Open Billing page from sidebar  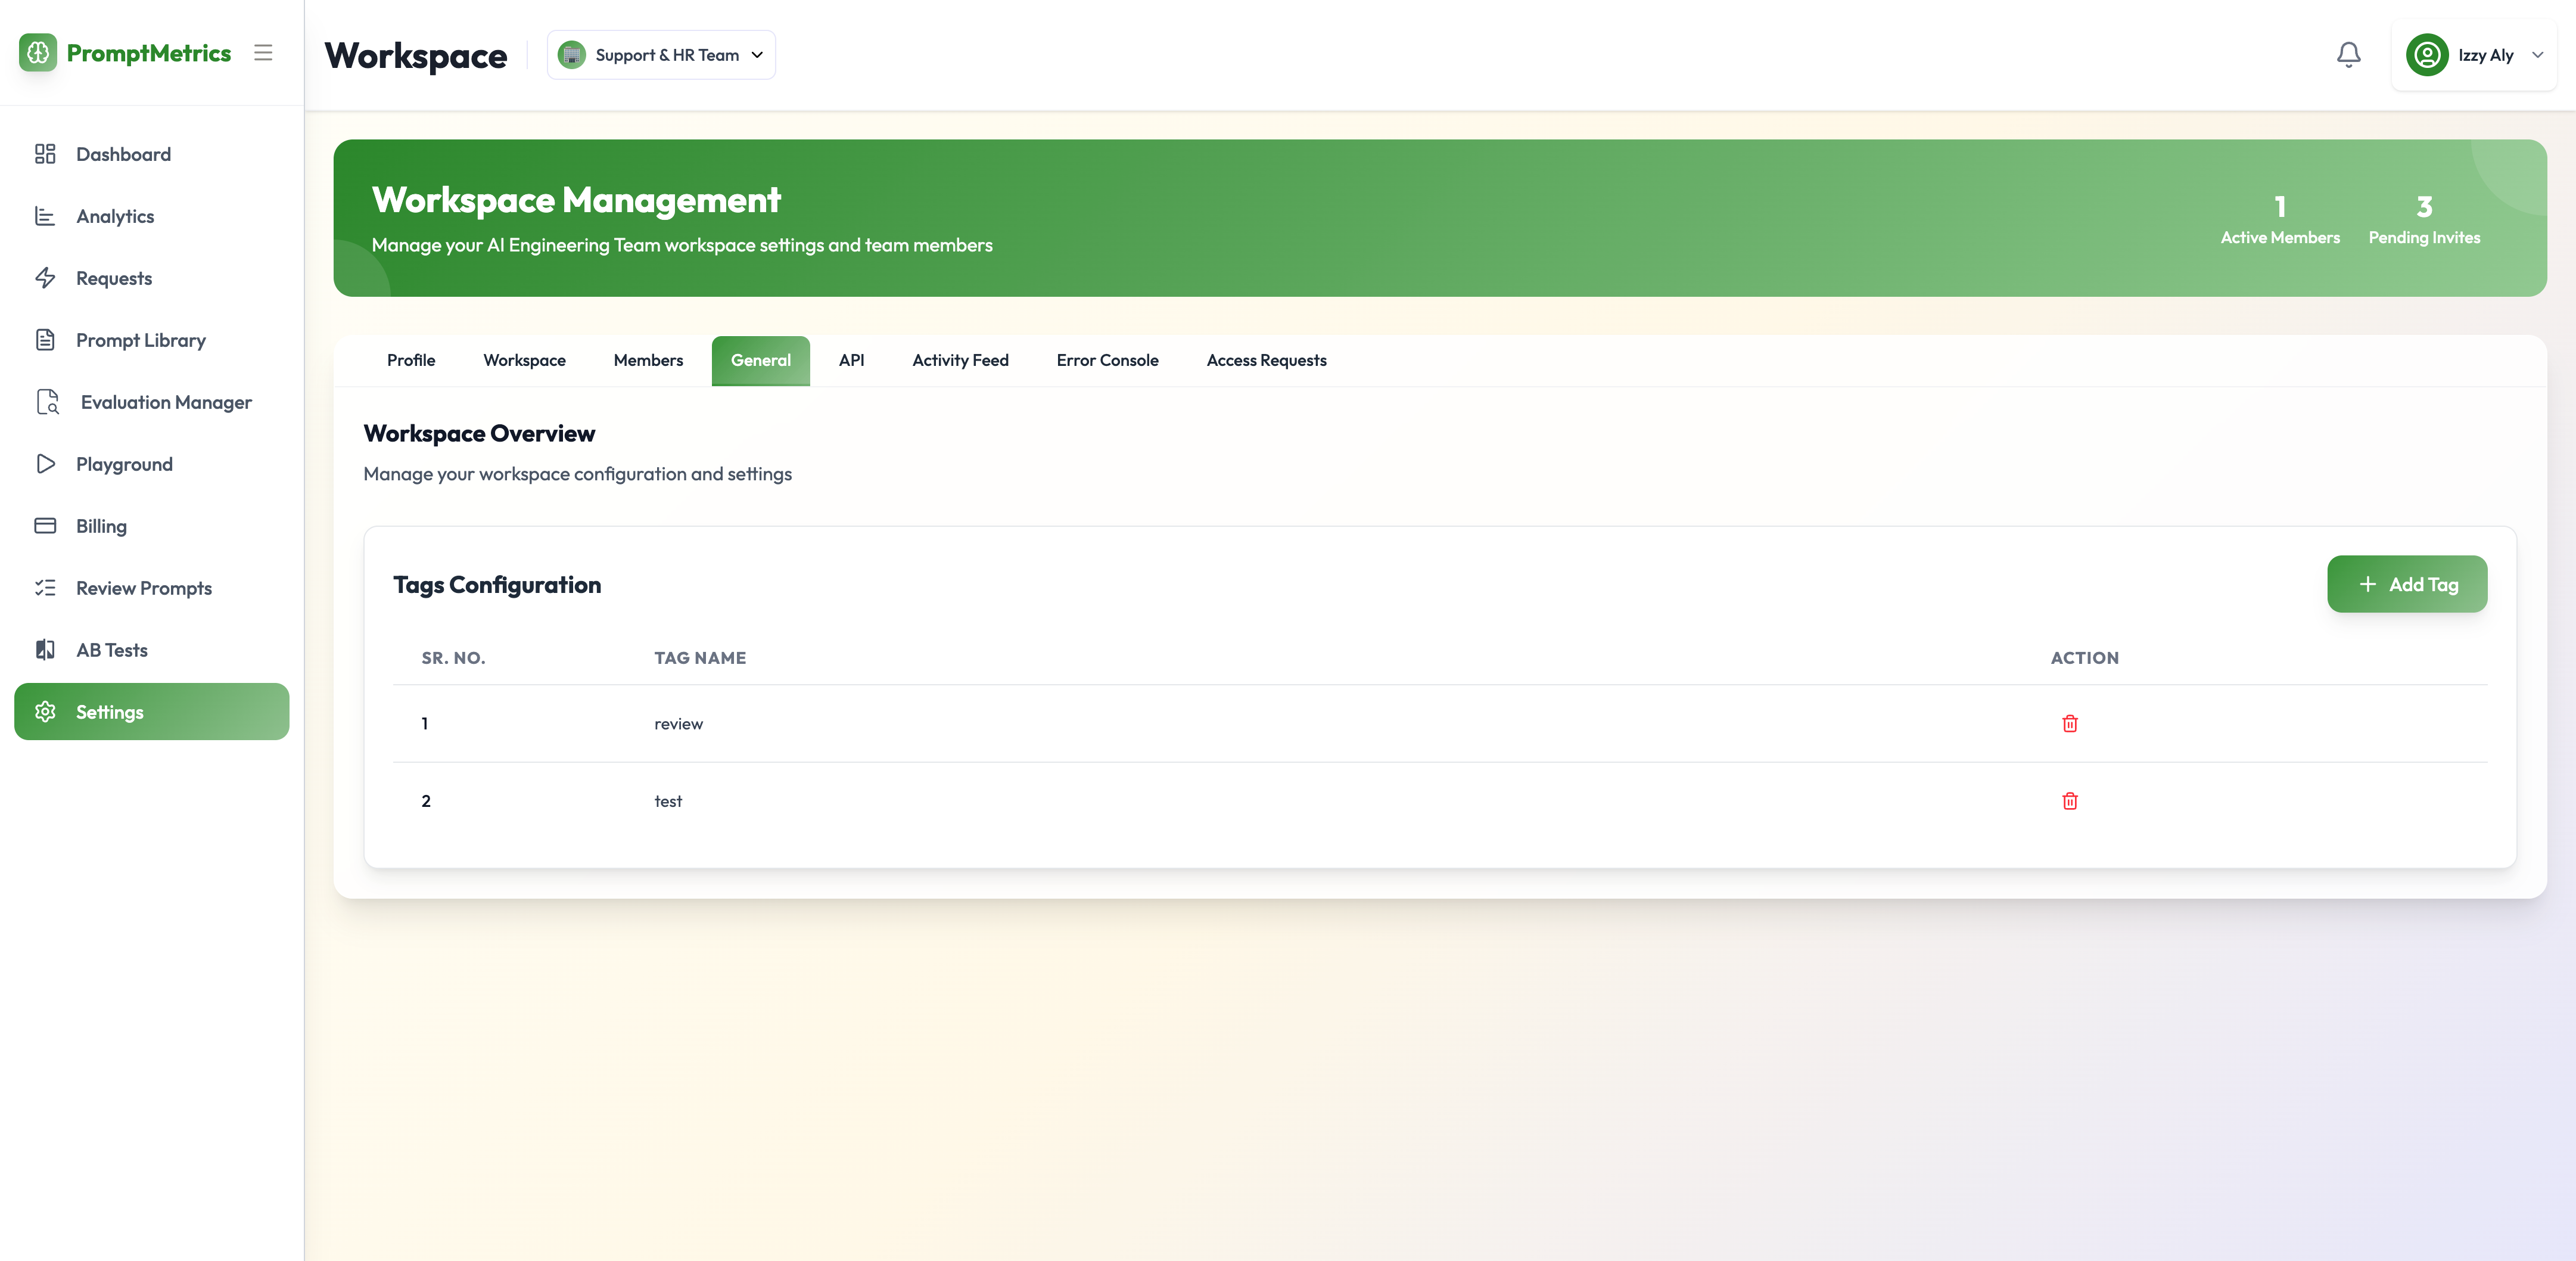point(101,526)
